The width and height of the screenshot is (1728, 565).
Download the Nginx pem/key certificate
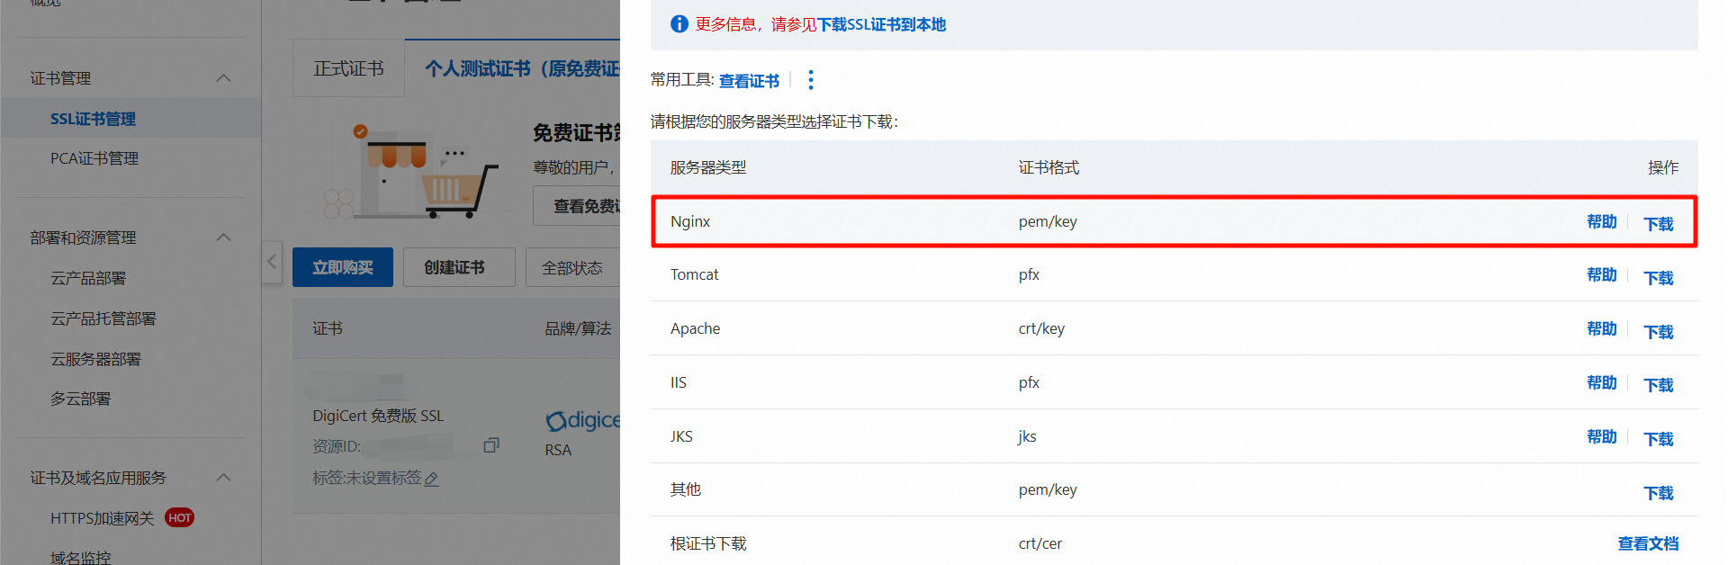[x=1659, y=224]
